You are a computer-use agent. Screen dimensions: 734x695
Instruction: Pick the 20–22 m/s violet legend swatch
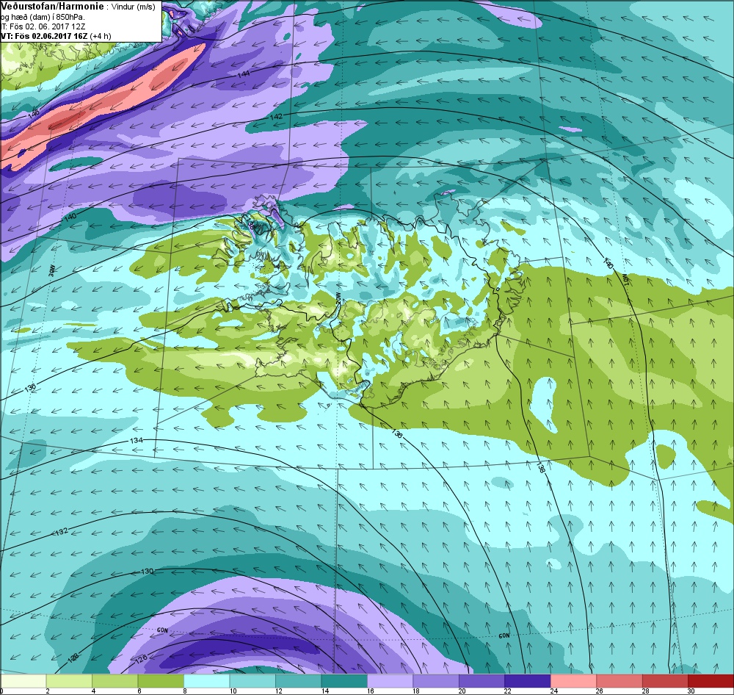click(482, 681)
